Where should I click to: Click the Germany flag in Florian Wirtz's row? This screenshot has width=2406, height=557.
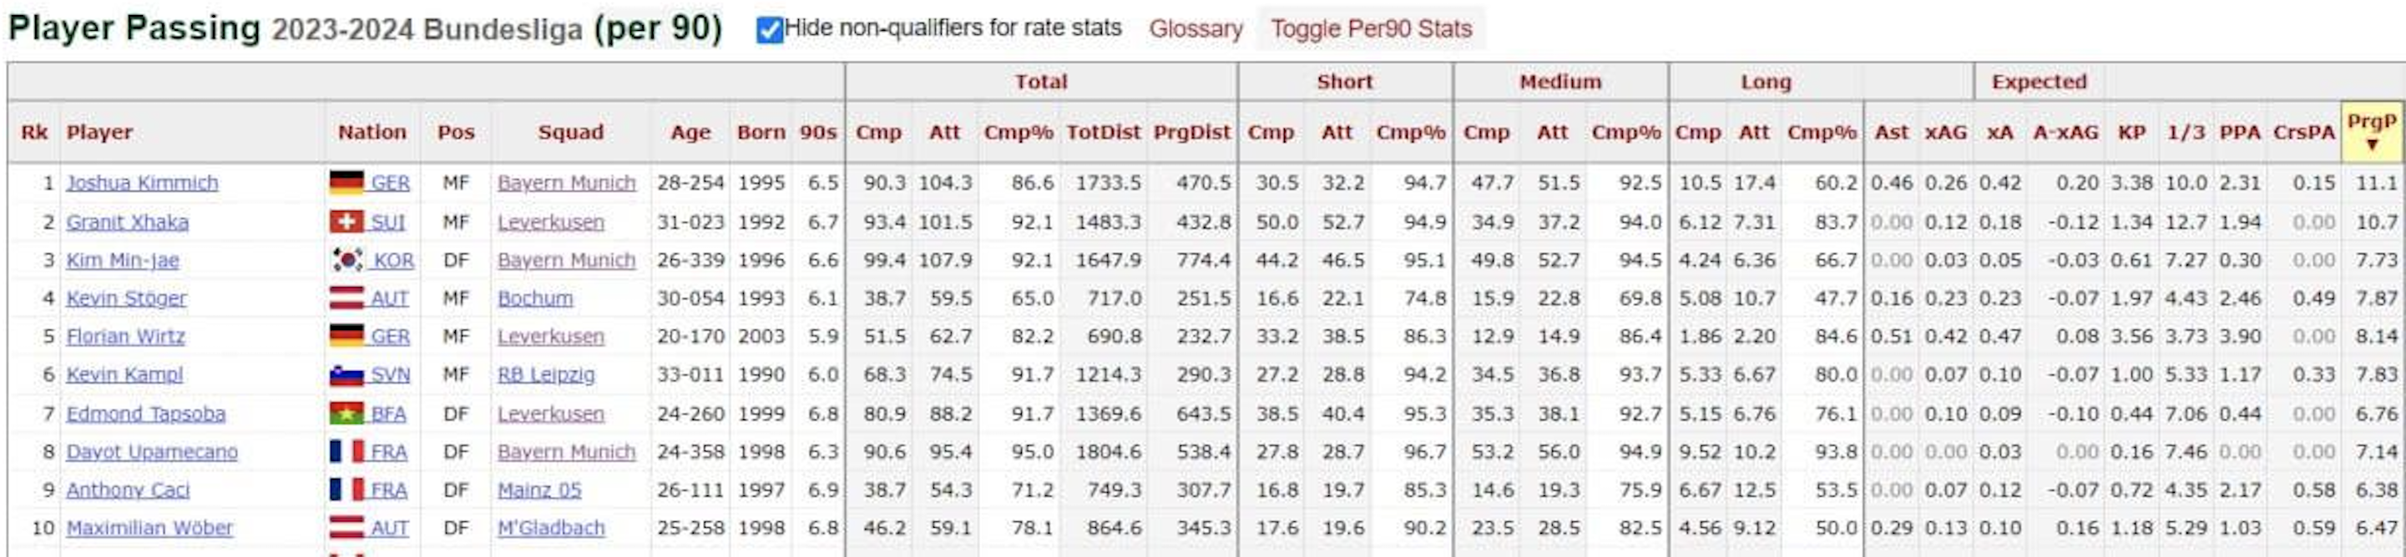(346, 336)
